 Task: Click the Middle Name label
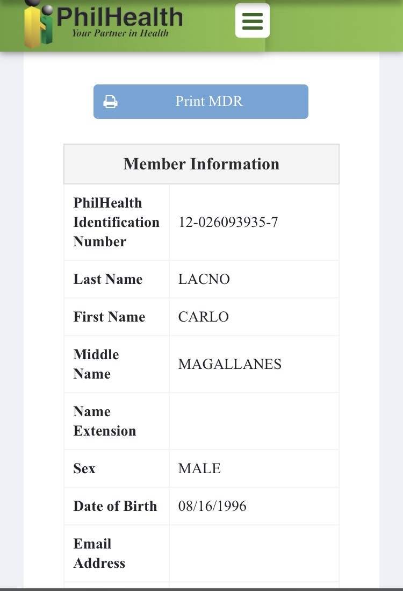(x=96, y=364)
